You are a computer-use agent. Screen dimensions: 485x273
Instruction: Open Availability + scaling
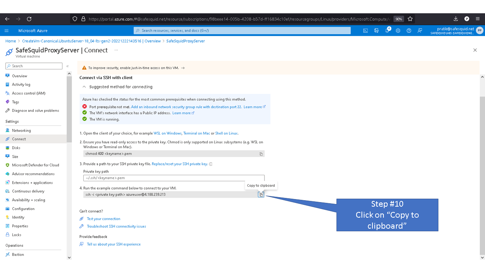tap(28, 200)
